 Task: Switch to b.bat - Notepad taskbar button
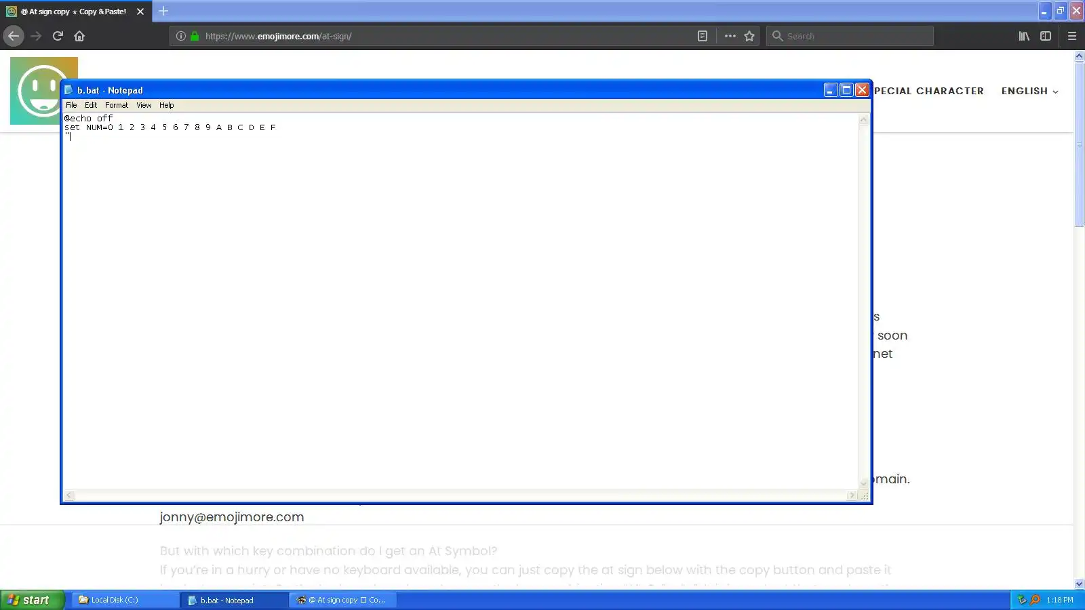coord(234,600)
